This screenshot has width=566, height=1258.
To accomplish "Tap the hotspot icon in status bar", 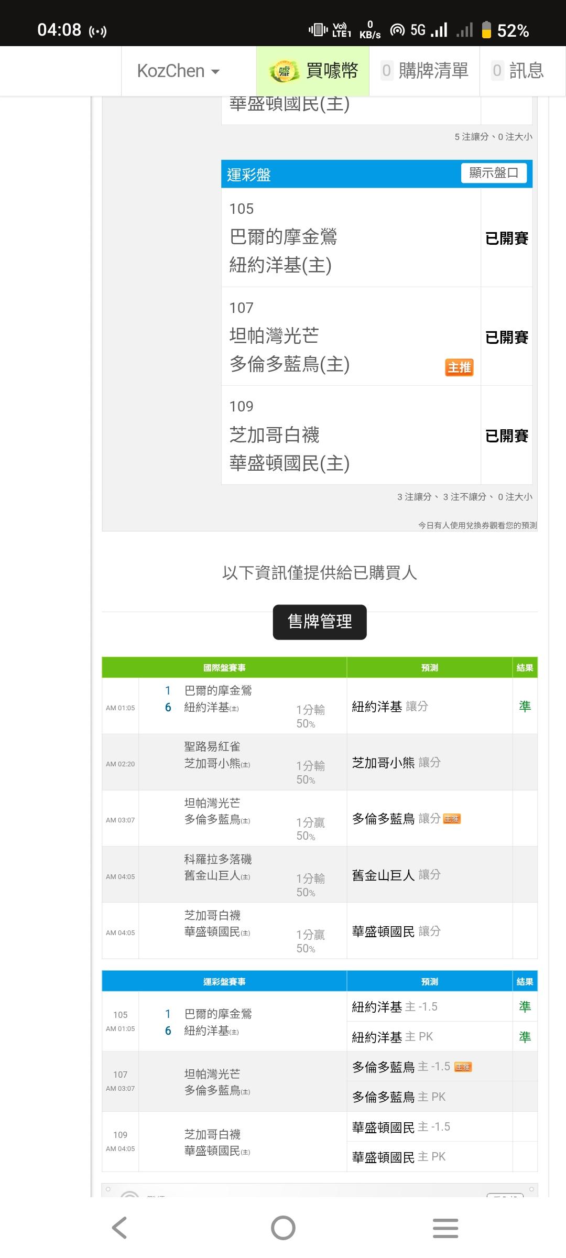I will 398,30.
